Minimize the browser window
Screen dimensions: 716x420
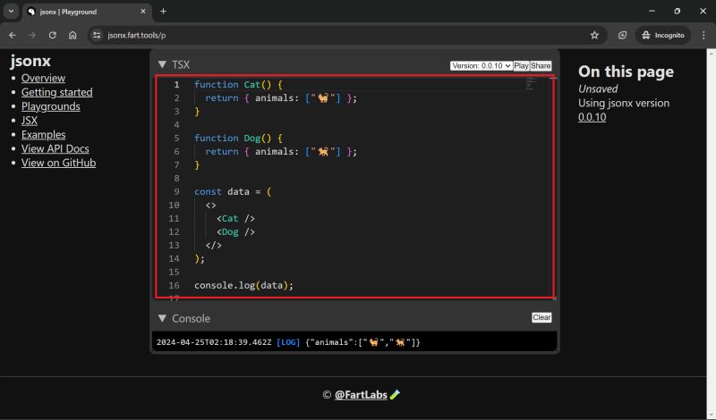(652, 11)
